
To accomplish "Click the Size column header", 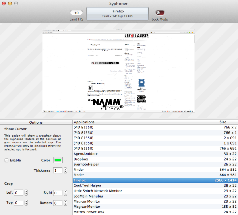I will (223, 122).
